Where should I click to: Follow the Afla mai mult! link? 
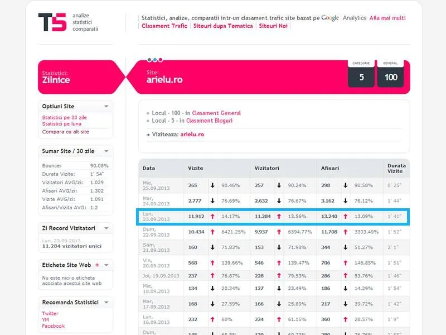[x=387, y=18]
